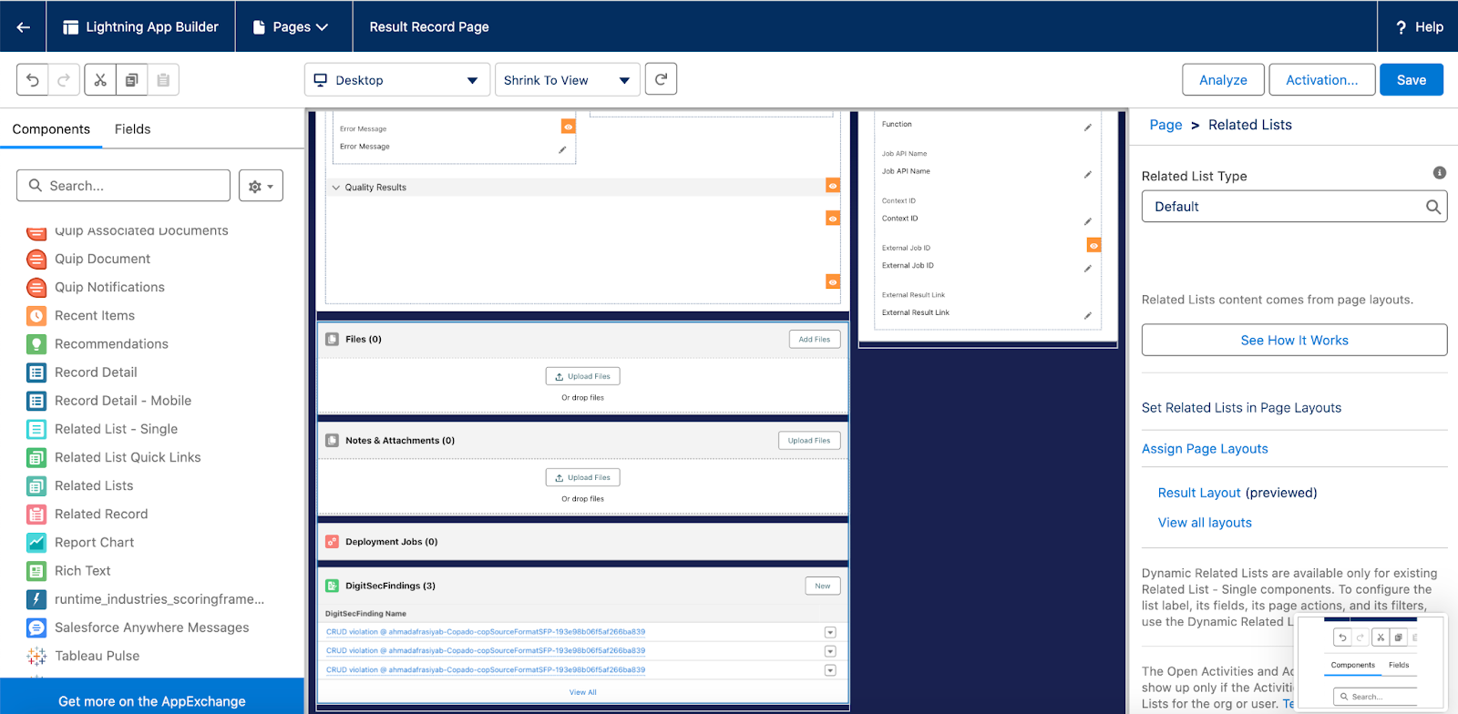Image resolution: width=1458 pixels, height=714 pixels.
Task: Click the first CRUD violation record link
Action: click(486, 632)
